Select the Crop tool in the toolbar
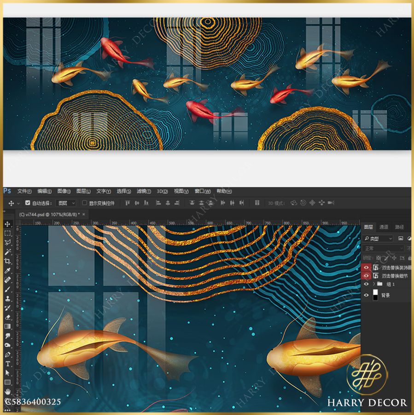 pos(8,261)
